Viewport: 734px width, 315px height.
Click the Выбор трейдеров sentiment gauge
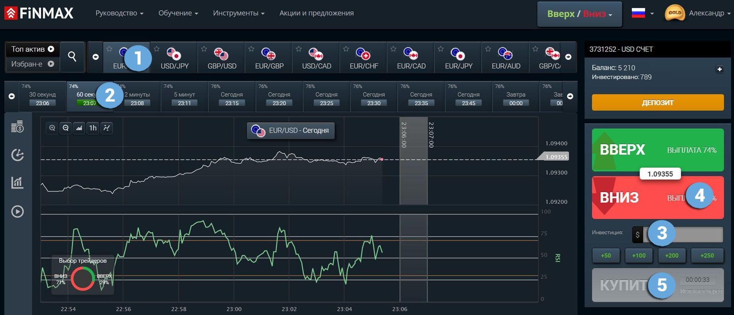[x=83, y=275]
